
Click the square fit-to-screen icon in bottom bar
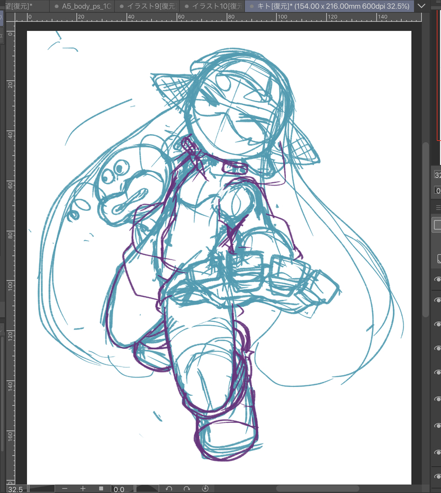[101, 489]
